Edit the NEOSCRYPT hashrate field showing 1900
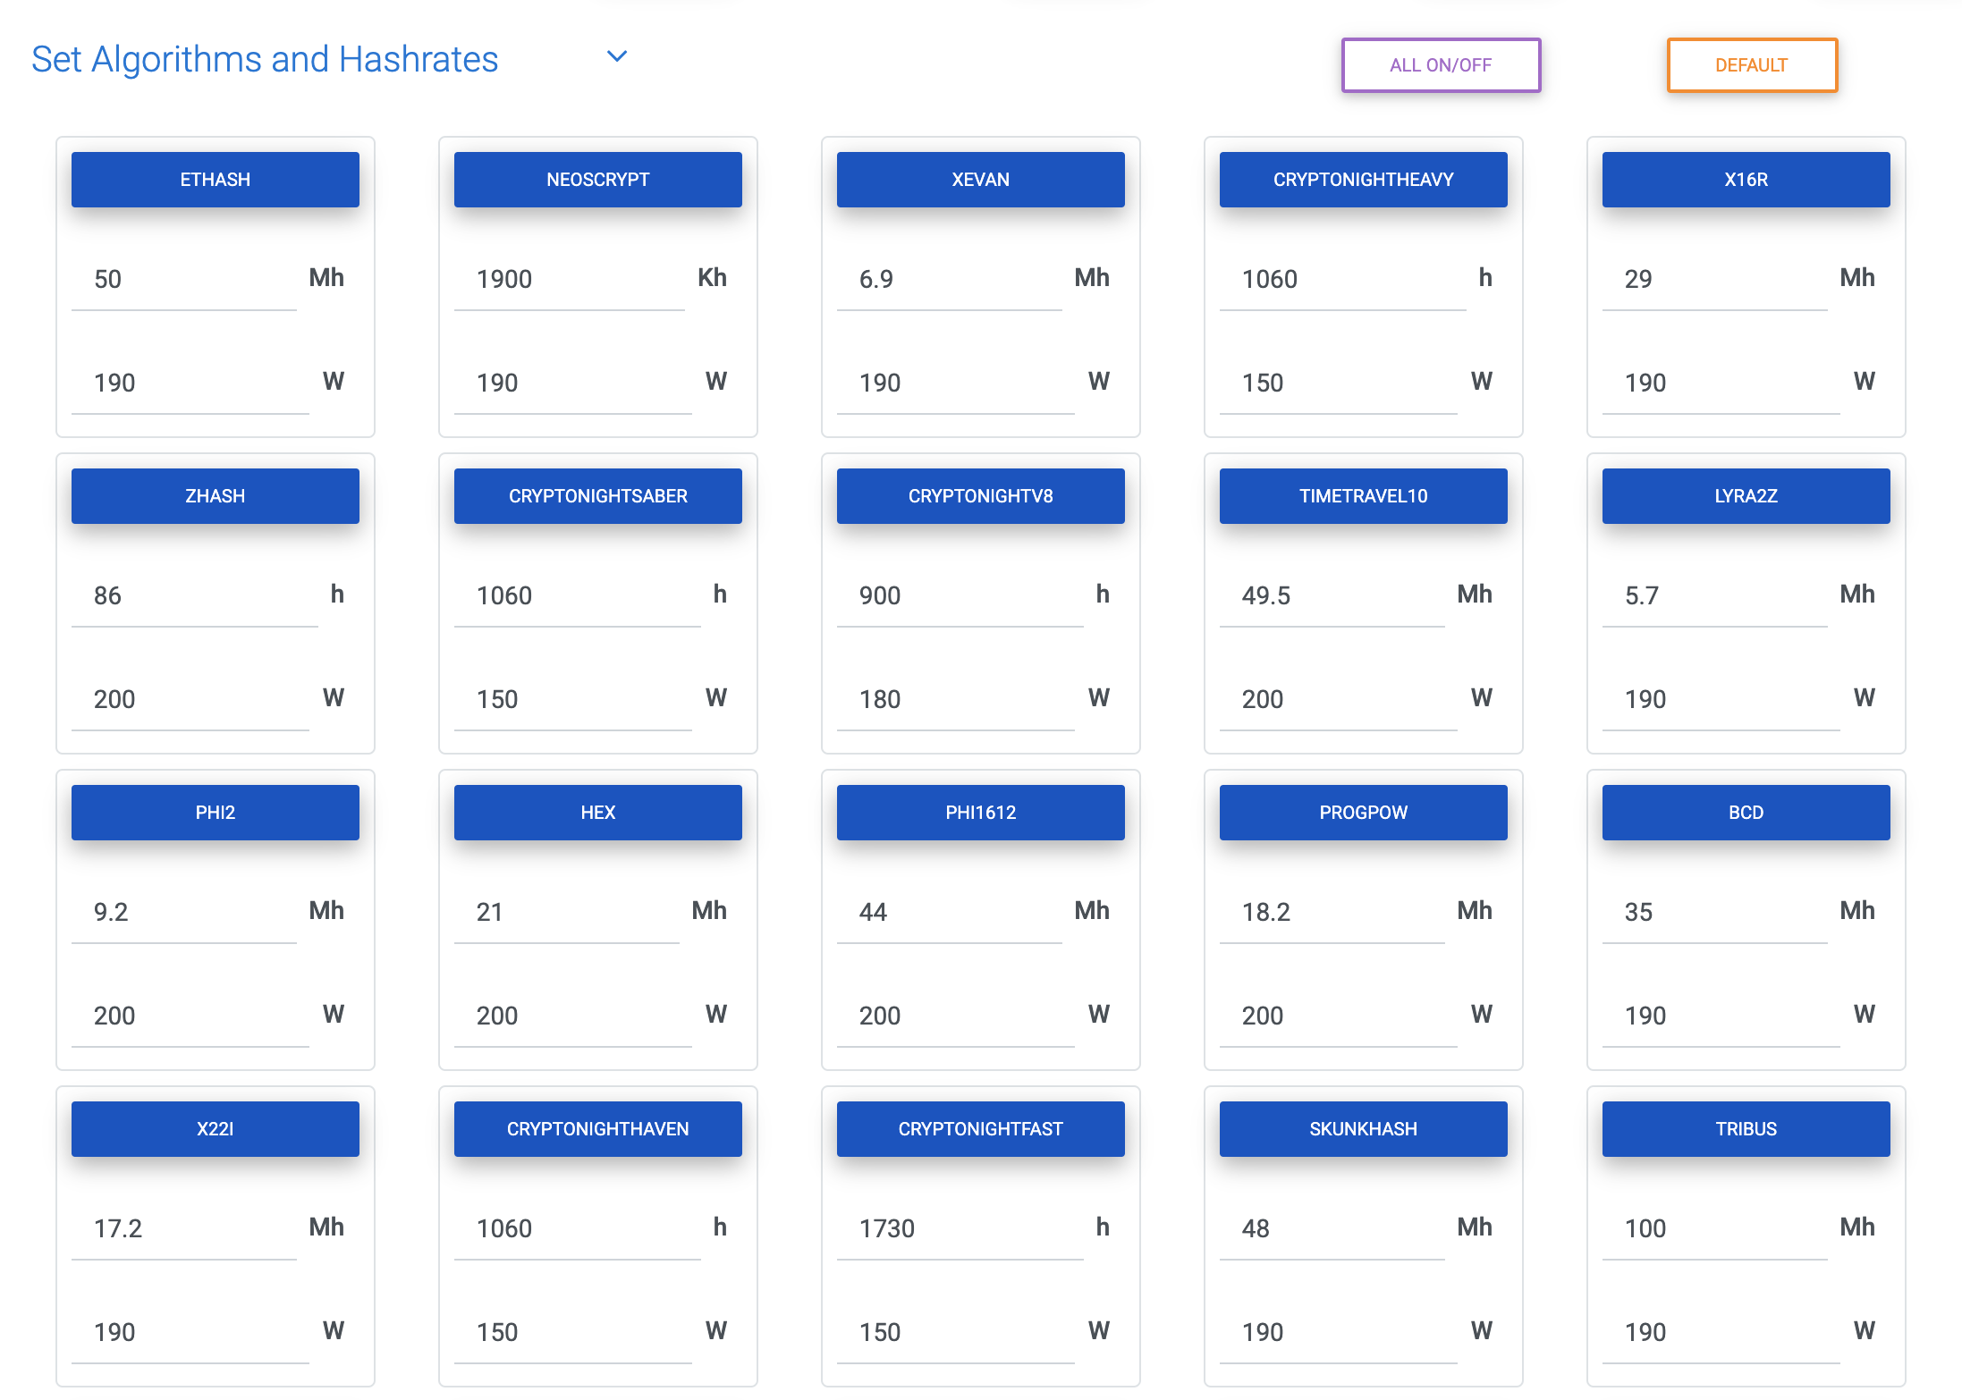Image resolution: width=1962 pixels, height=1400 pixels. [570, 280]
